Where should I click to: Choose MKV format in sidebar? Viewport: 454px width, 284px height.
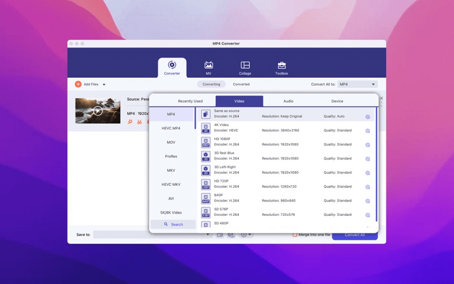(x=171, y=170)
